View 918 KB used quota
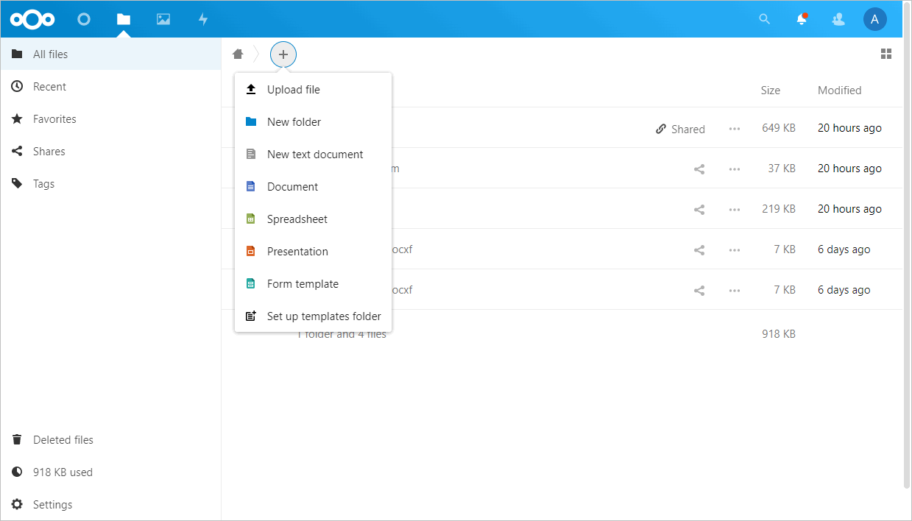Screen dimensions: 912x521 (110, 472)
